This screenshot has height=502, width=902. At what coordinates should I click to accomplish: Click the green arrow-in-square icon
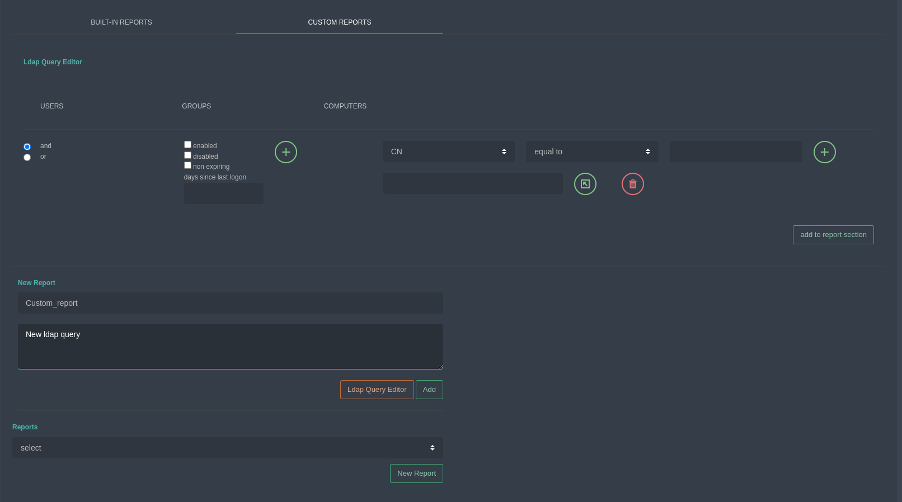tap(585, 184)
